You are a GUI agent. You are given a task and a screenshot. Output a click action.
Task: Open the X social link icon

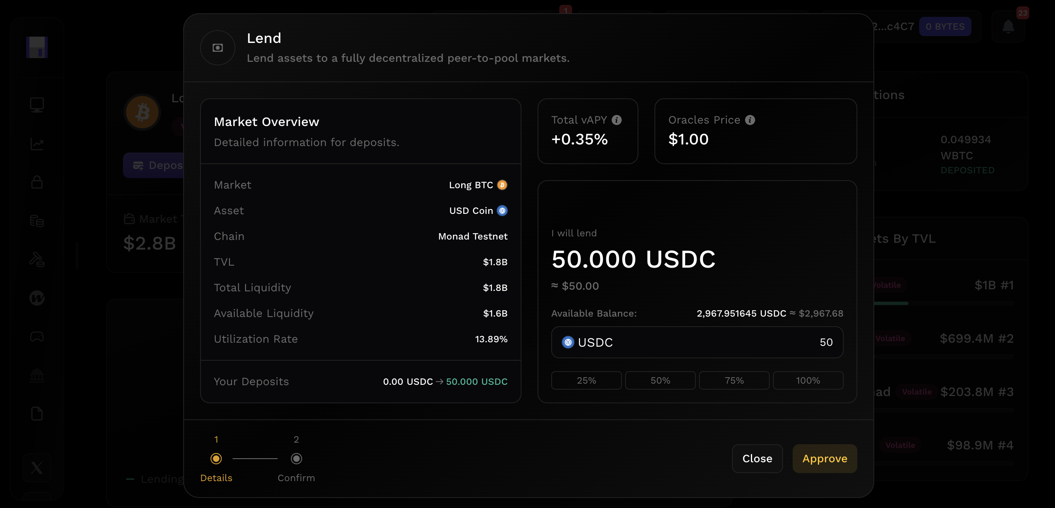coord(37,467)
